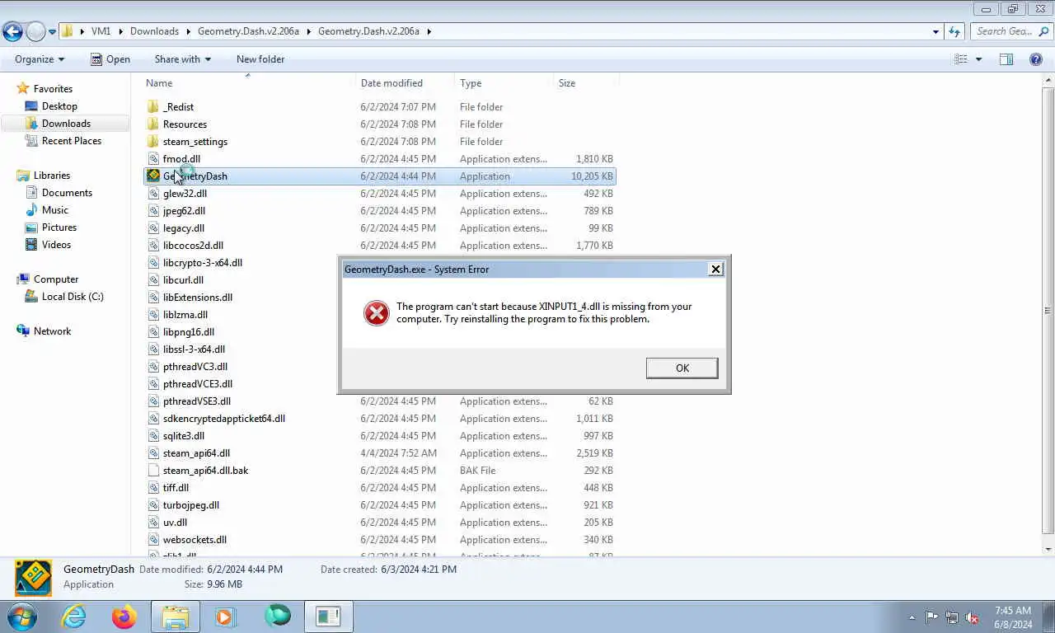Select Libraries in the navigation pane
Viewport: 1055px width, 633px height.
52,175
